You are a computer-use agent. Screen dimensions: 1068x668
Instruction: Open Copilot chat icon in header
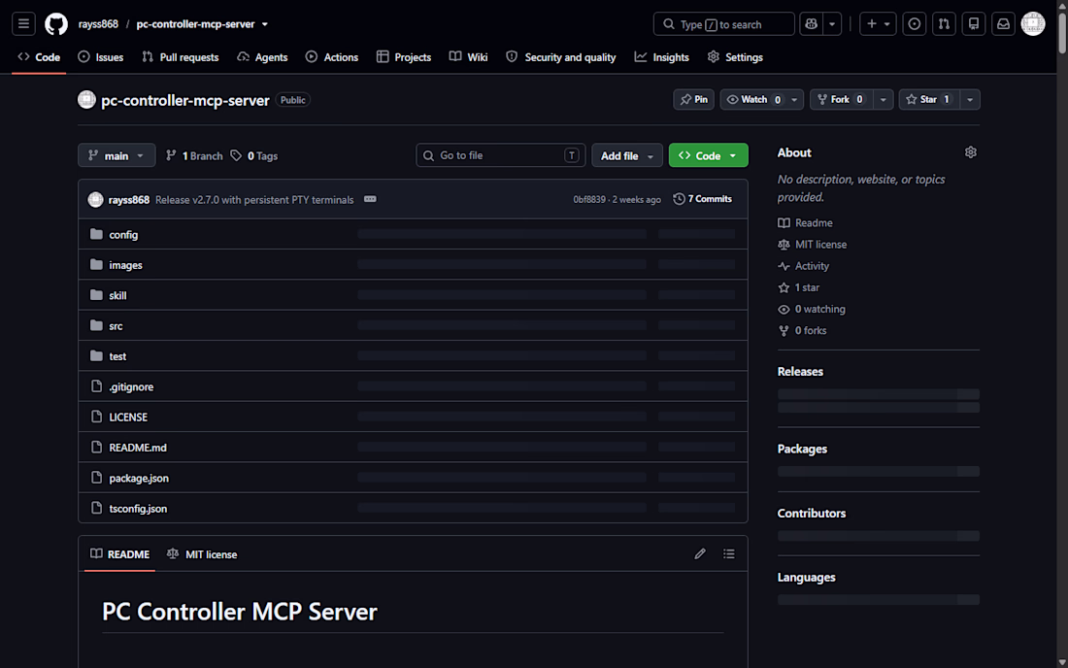pyautogui.click(x=811, y=24)
